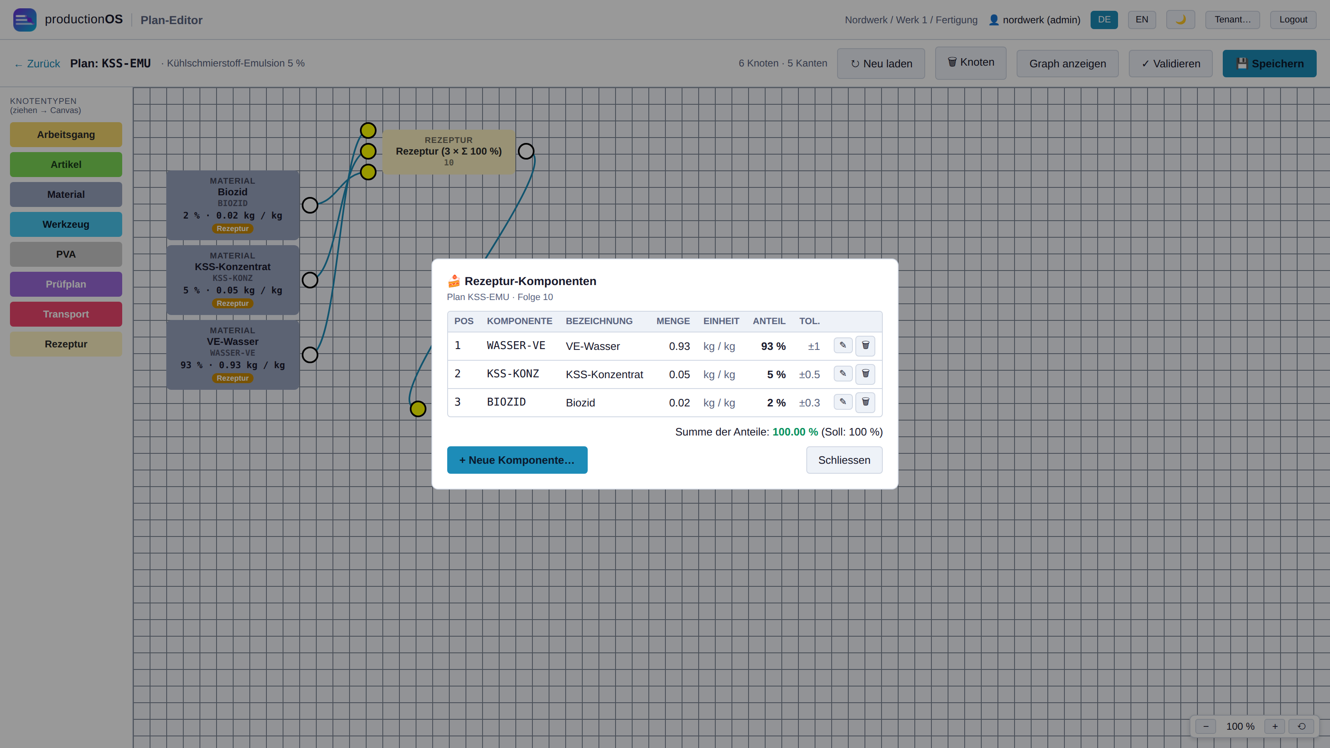
Task: Edit the WASSER-VE component row
Action: coord(842,345)
